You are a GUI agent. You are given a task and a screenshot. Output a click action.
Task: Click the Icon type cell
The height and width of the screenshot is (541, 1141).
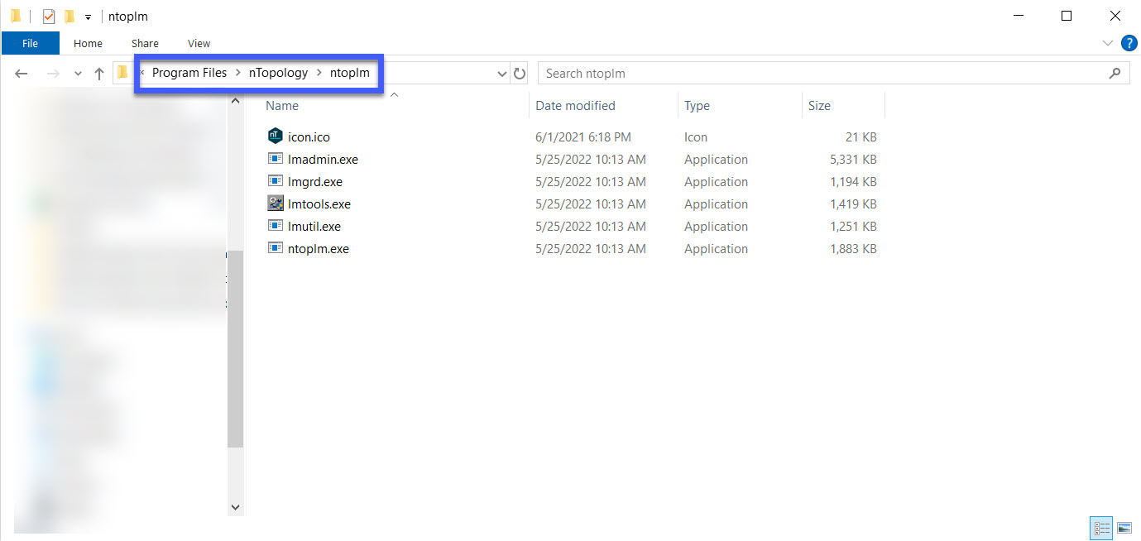coord(696,137)
